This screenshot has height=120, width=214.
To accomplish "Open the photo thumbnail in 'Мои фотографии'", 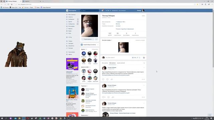I will point(123,47).
